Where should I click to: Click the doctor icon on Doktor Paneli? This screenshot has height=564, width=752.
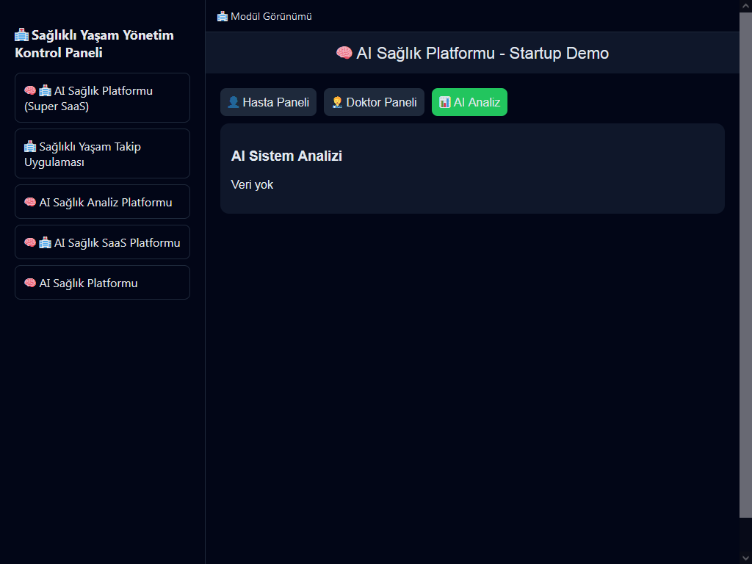(x=337, y=102)
